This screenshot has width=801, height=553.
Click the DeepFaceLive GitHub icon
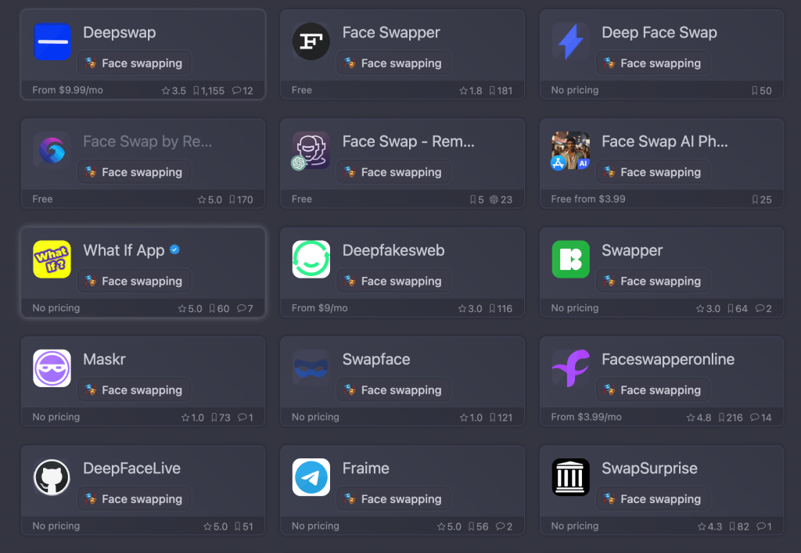pos(52,477)
